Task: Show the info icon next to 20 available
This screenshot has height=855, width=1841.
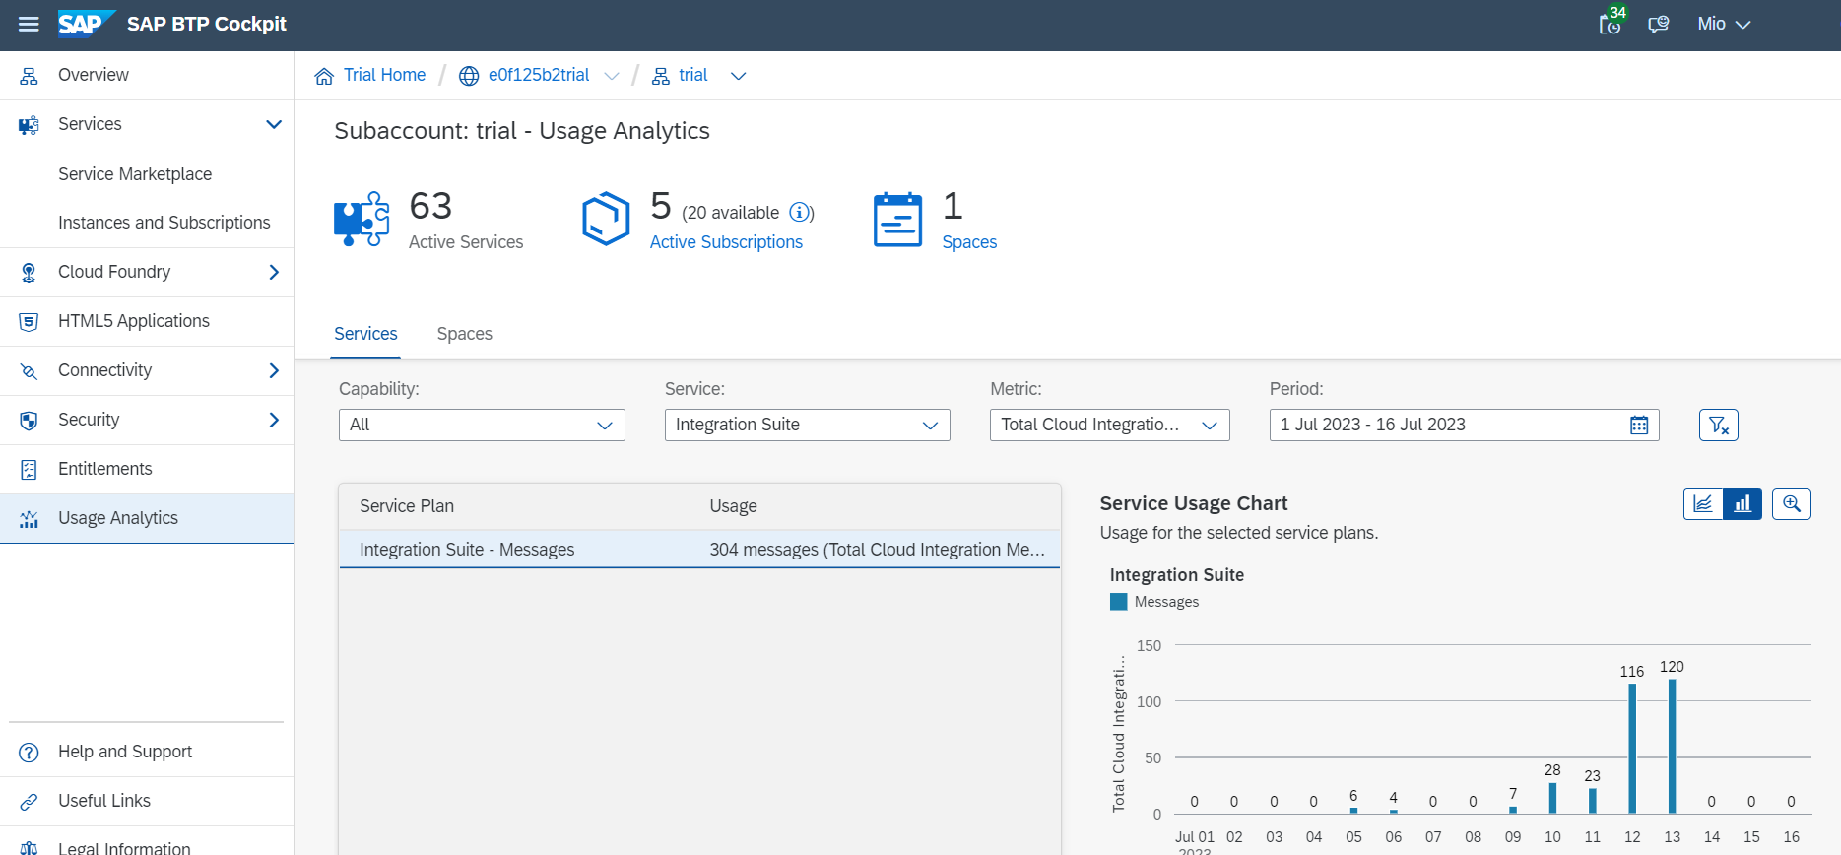Action: point(800,212)
